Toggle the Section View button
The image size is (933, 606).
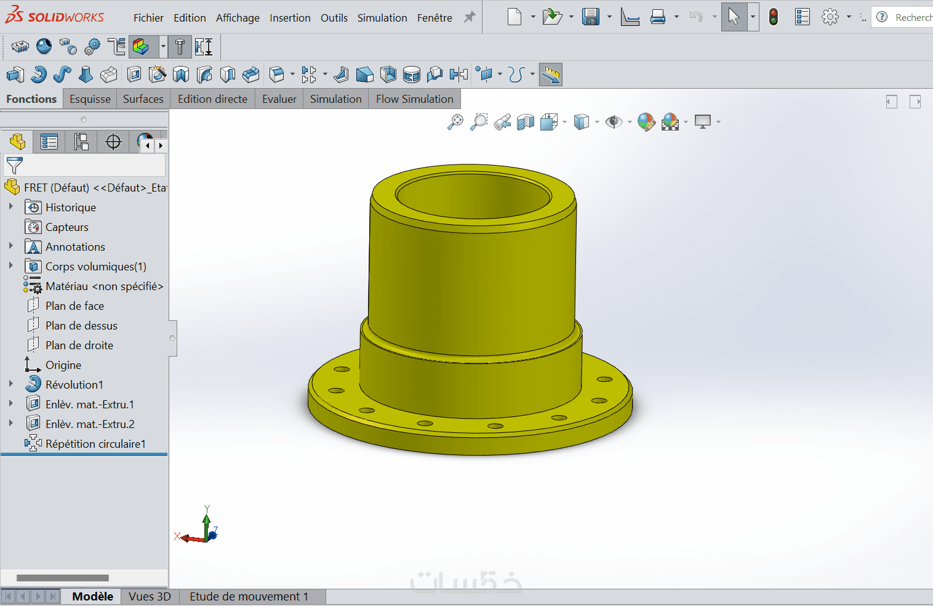click(x=526, y=122)
